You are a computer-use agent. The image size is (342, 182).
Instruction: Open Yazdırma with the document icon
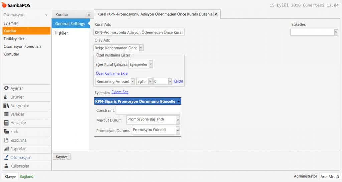point(6,140)
